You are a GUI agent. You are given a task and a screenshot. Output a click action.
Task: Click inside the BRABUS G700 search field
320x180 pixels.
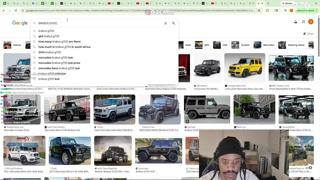coord(100,23)
